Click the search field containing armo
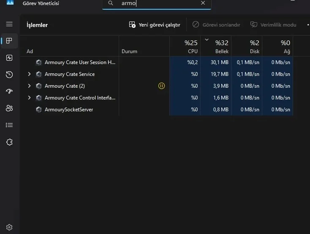The image size is (310, 234). point(157,3)
